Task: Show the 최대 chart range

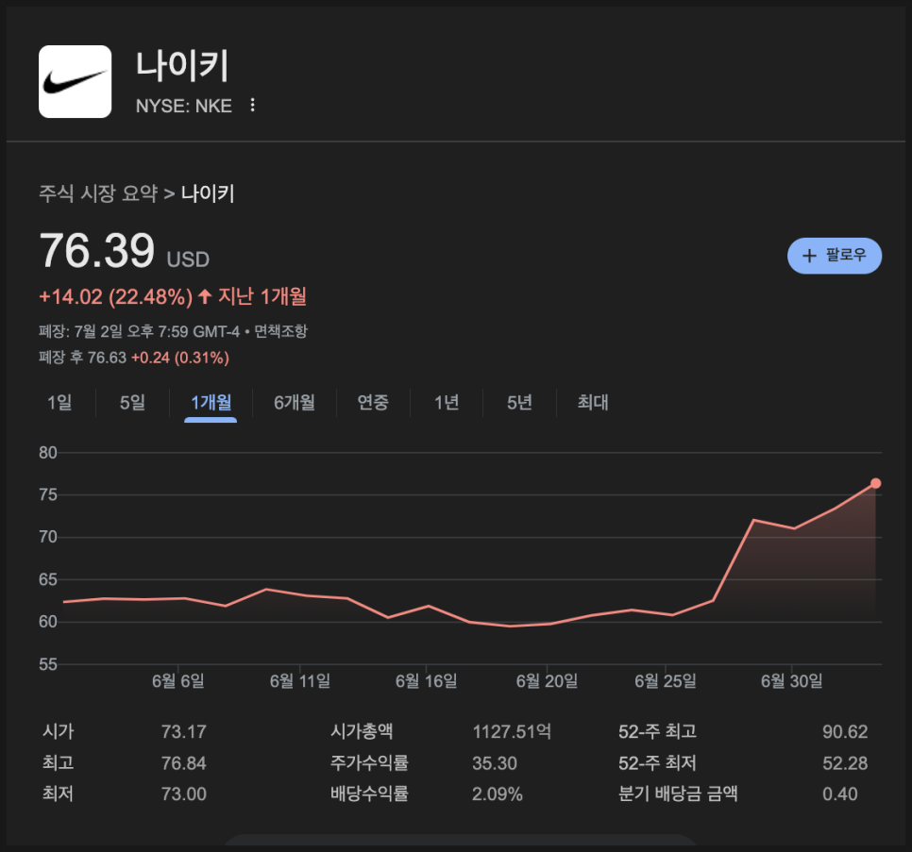Action: [593, 402]
